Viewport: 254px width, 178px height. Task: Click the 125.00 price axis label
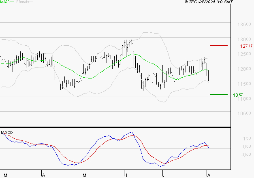[x=244, y=54]
